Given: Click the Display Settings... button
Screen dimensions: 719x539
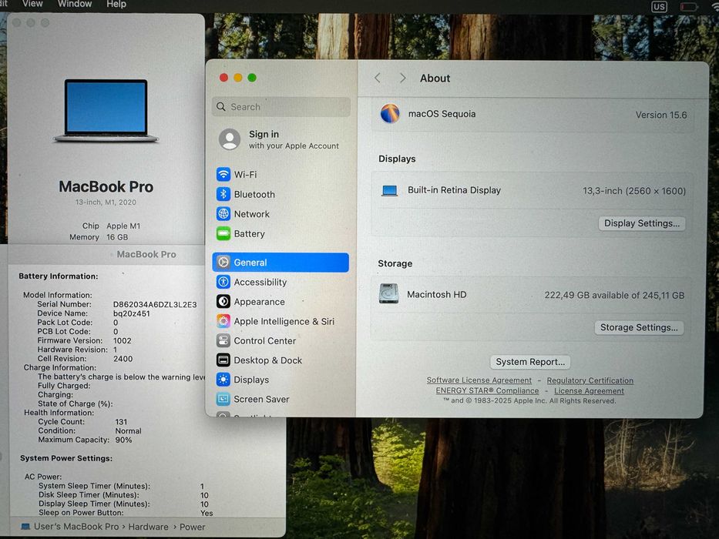Looking at the screenshot, I should tap(641, 223).
